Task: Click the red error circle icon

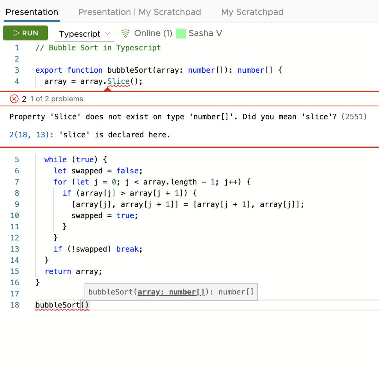Action: point(14,99)
